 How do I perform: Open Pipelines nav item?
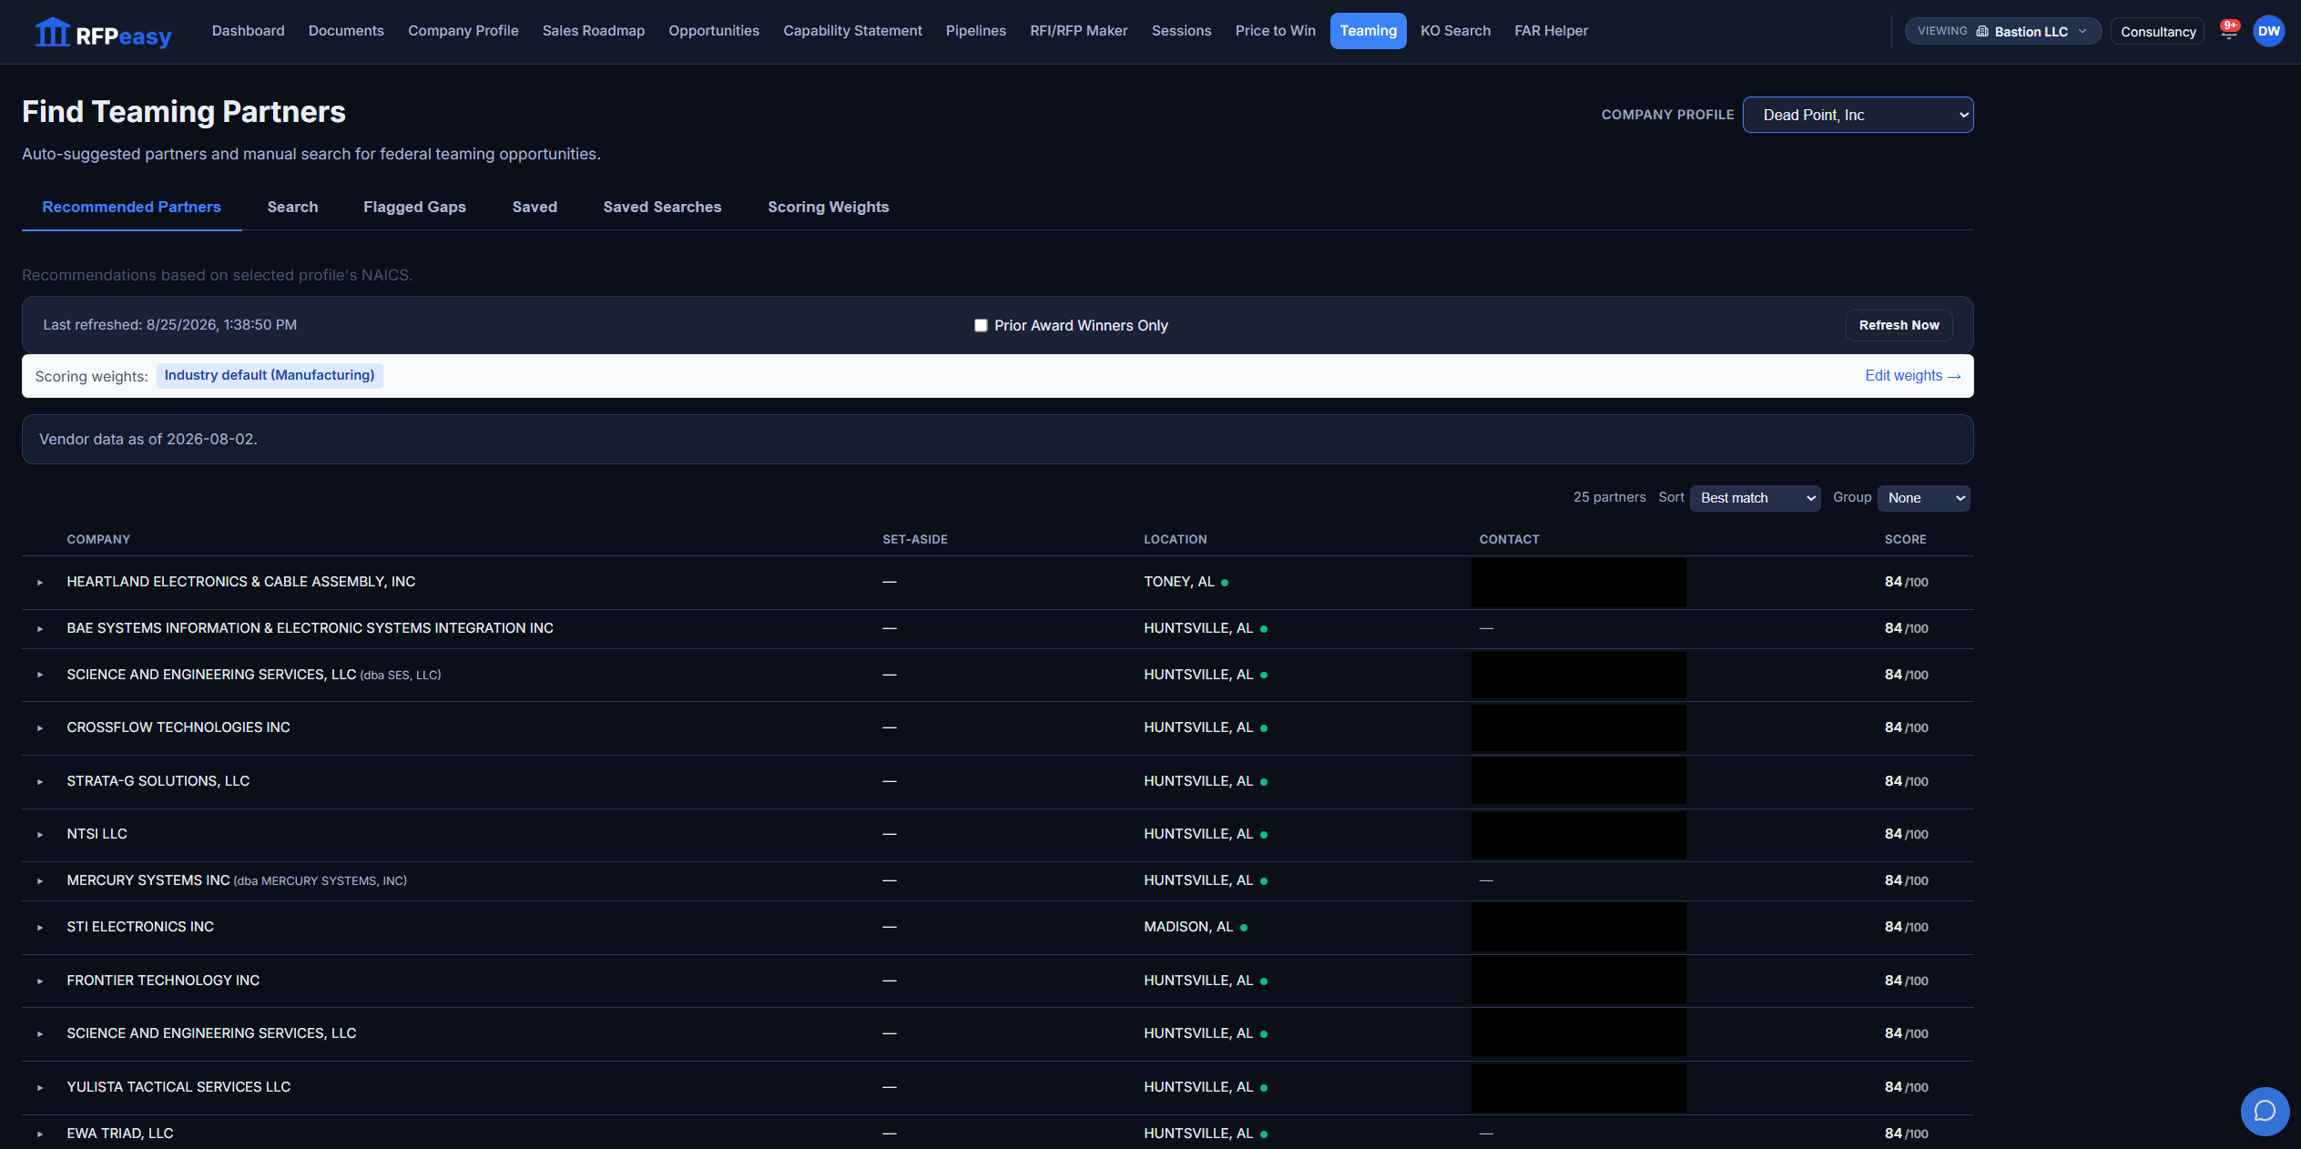point(975,31)
